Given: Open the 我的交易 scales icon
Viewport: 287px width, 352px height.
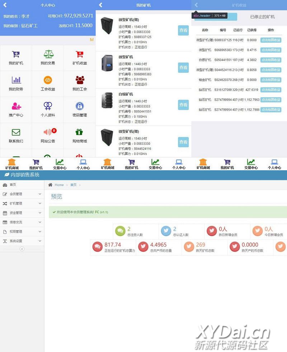Looking at the screenshot, I should (48, 54).
